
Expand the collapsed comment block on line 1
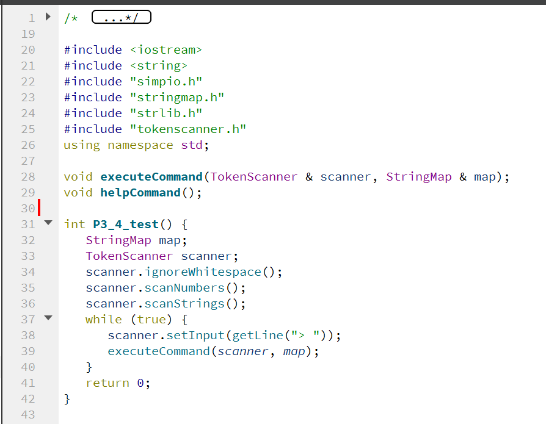point(48,17)
